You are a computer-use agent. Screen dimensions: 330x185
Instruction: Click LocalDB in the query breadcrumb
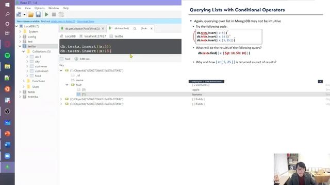(x=70, y=36)
